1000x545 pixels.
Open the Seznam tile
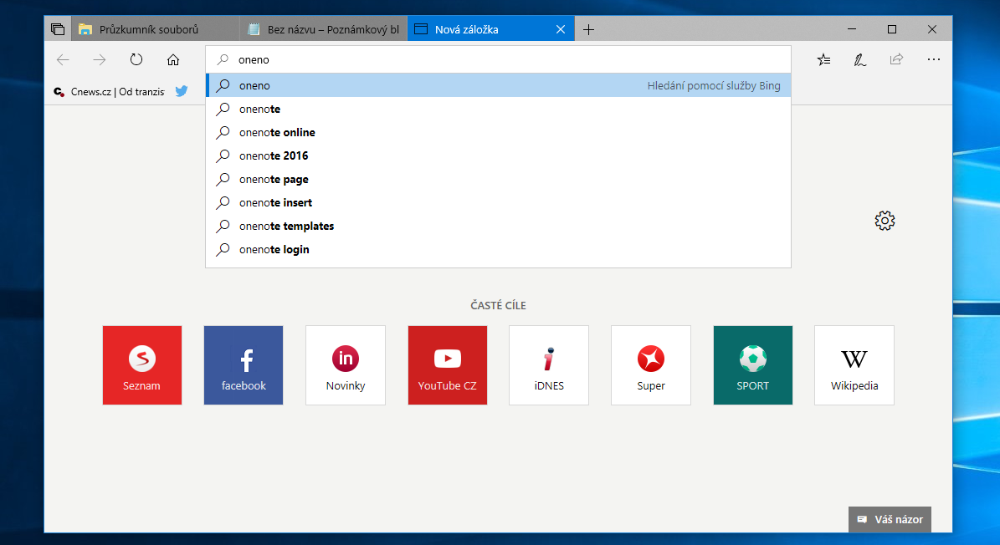141,365
